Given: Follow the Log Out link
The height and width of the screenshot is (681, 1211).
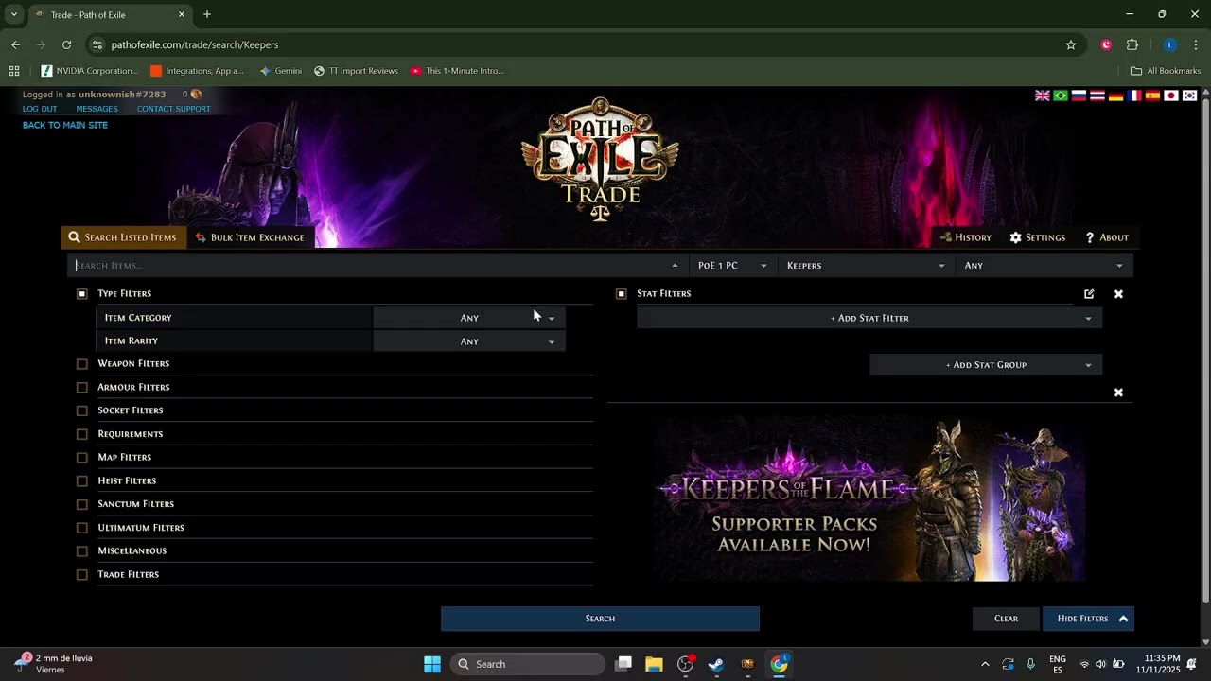Looking at the screenshot, I should pos(40,109).
